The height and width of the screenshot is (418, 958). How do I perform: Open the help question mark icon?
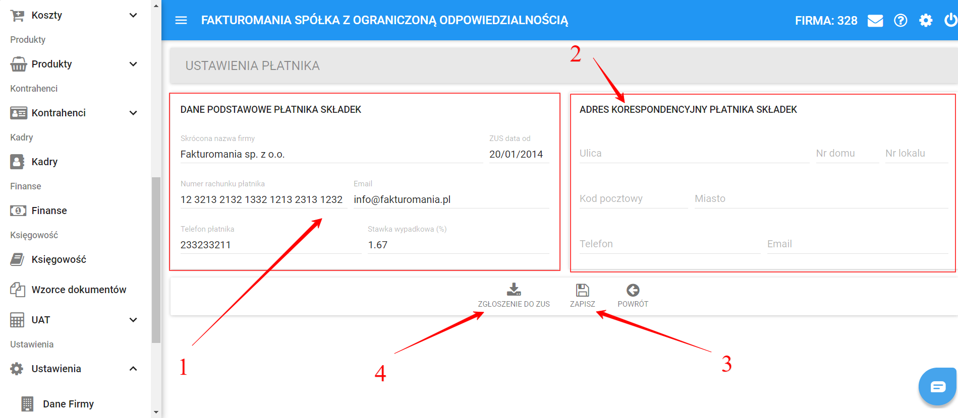coord(900,21)
